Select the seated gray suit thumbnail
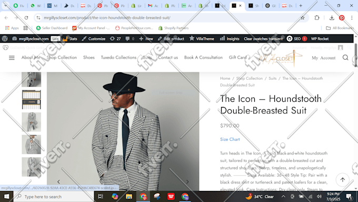Screen dimensions: 358x202 click(32, 122)
